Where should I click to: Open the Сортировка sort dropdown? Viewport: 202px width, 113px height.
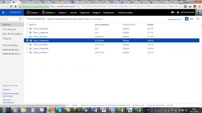tap(175, 19)
